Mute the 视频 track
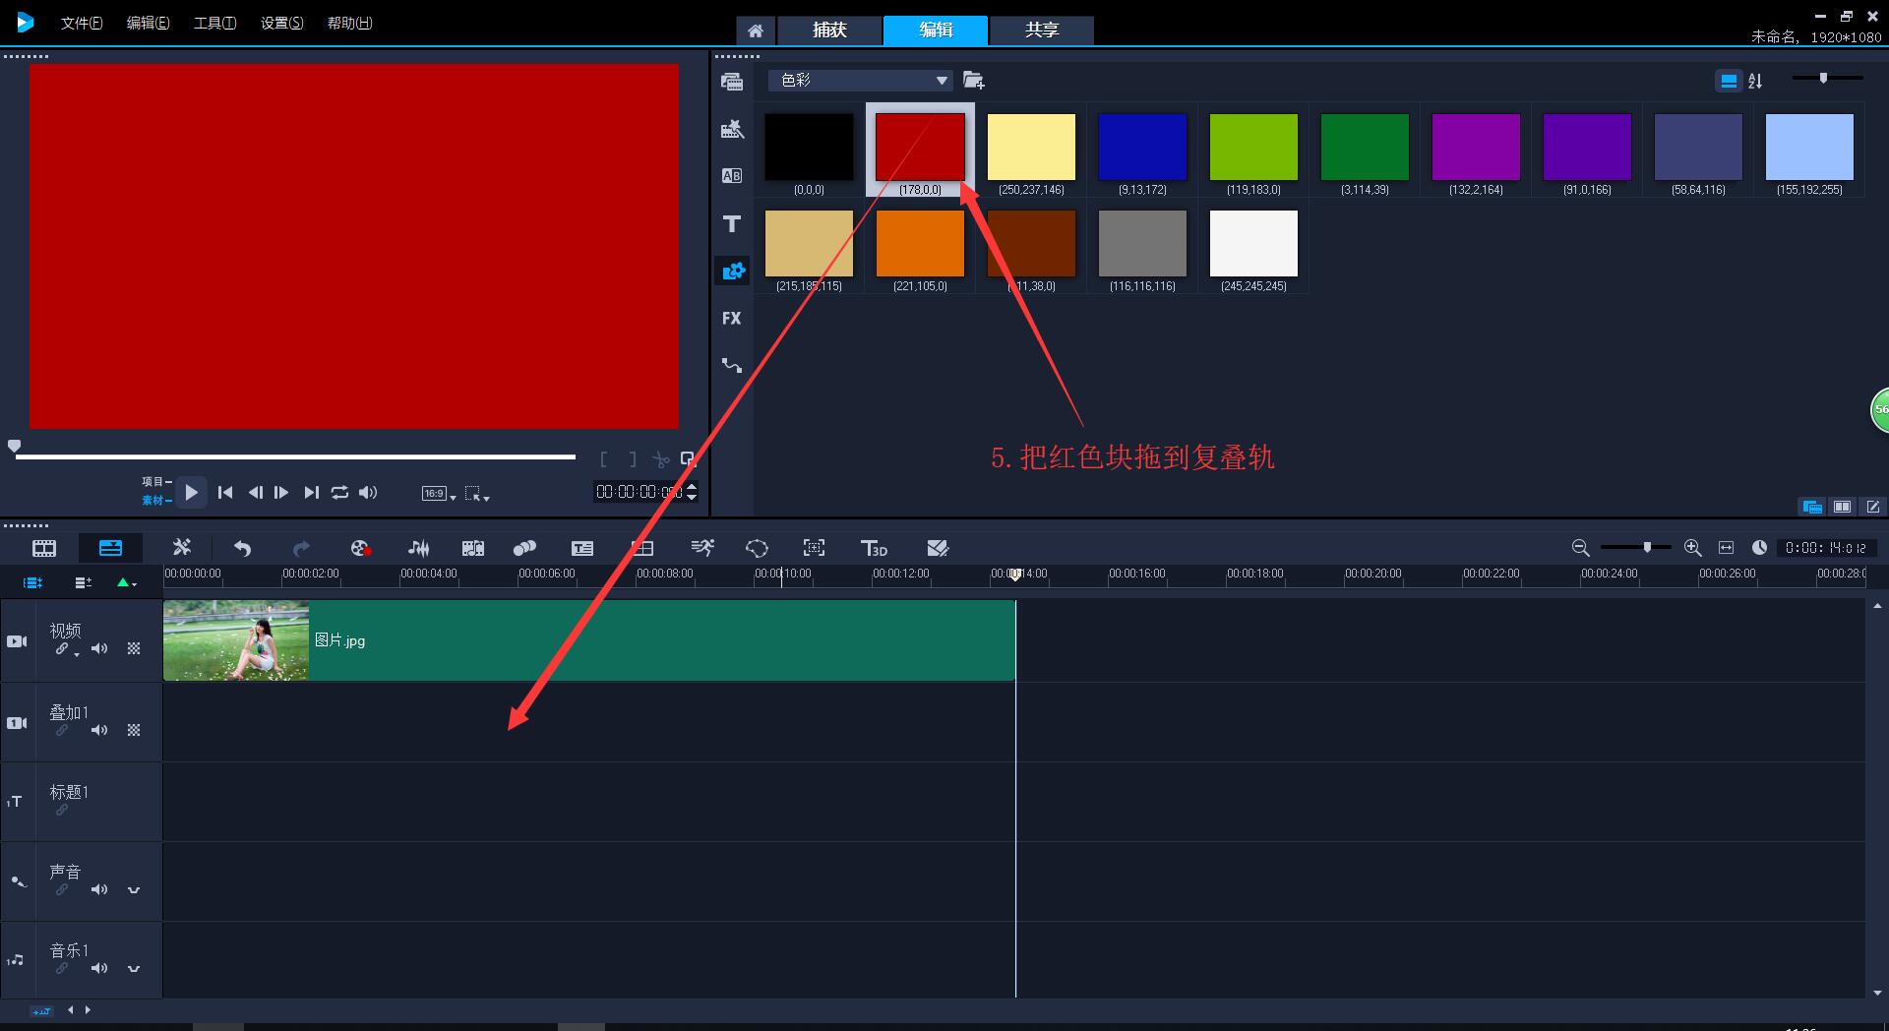1889x1031 pixels. coord(99,648)
